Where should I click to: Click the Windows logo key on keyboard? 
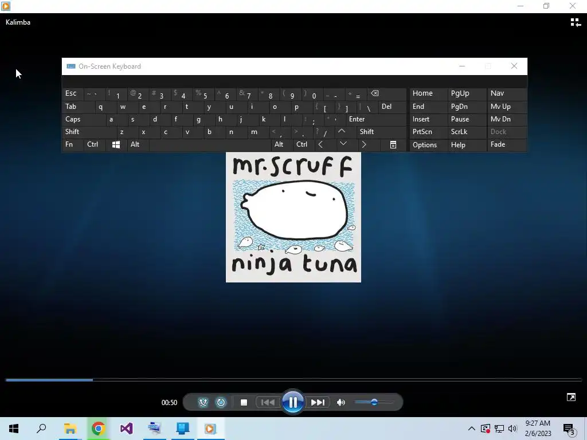(x=116, y=144)
